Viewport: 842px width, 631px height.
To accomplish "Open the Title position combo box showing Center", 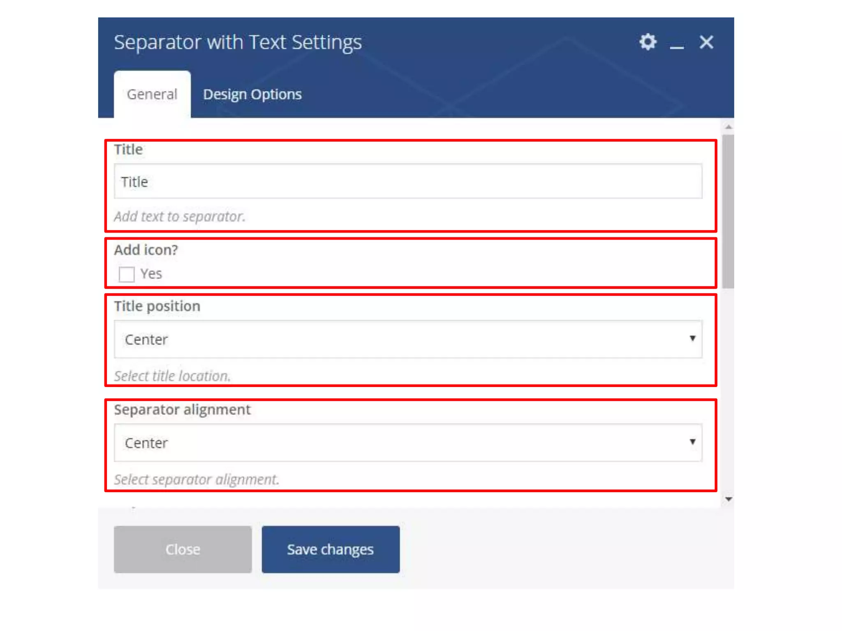I will pos(407,339).
